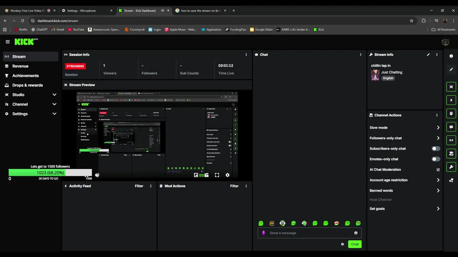The image size is (458, 257).
Task: Open Set goals options chevron
Action: pos(438,209)
